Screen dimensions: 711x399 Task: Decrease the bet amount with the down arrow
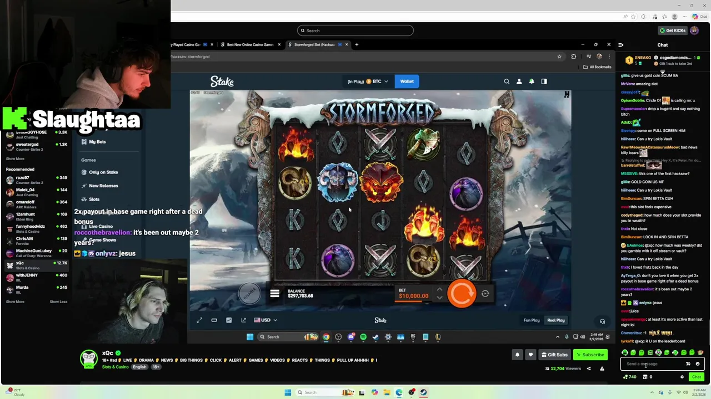(x=439, y=298)
